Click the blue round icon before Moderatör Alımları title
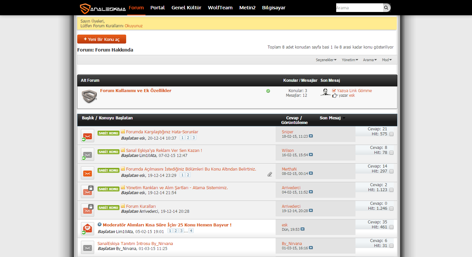 100,224
